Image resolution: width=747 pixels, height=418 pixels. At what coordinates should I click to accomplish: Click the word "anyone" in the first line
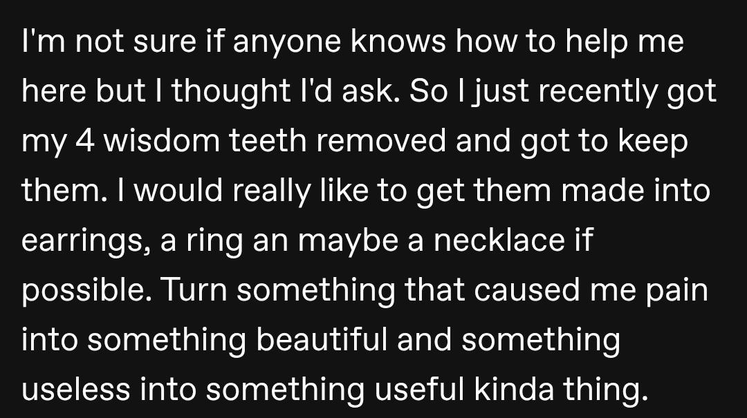click(x=287, y=42)
